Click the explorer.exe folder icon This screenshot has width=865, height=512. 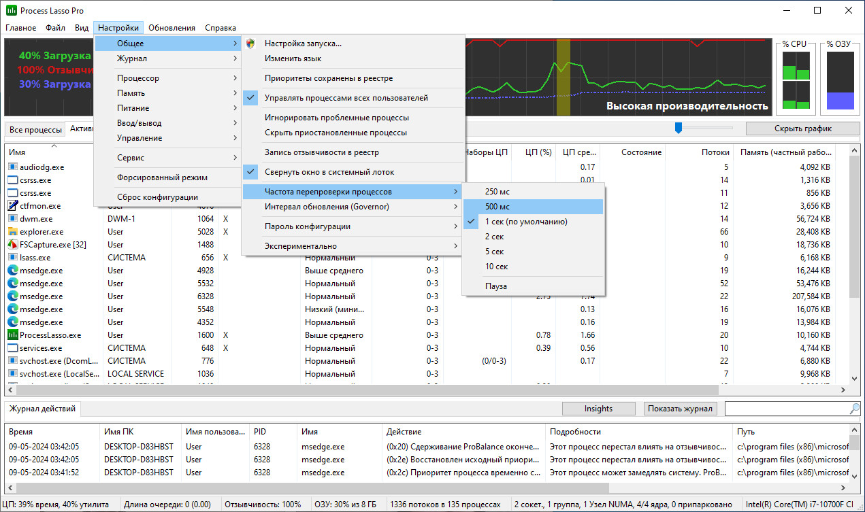tap(13, 232)
